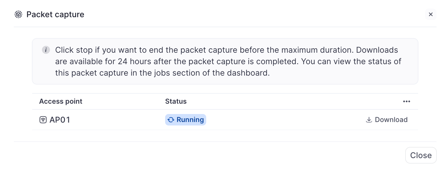Click the sync icon in Running badge

point(171,120)
